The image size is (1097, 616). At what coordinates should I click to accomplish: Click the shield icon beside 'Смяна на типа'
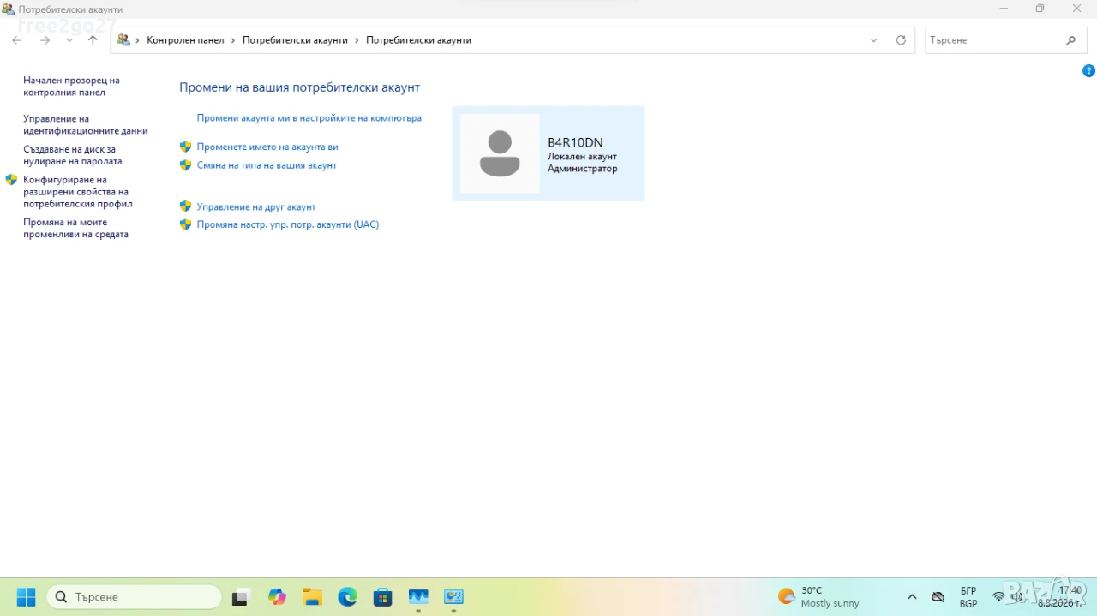coord(185,164)
